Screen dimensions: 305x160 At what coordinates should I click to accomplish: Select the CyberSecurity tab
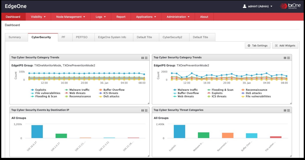pos(43,37)
